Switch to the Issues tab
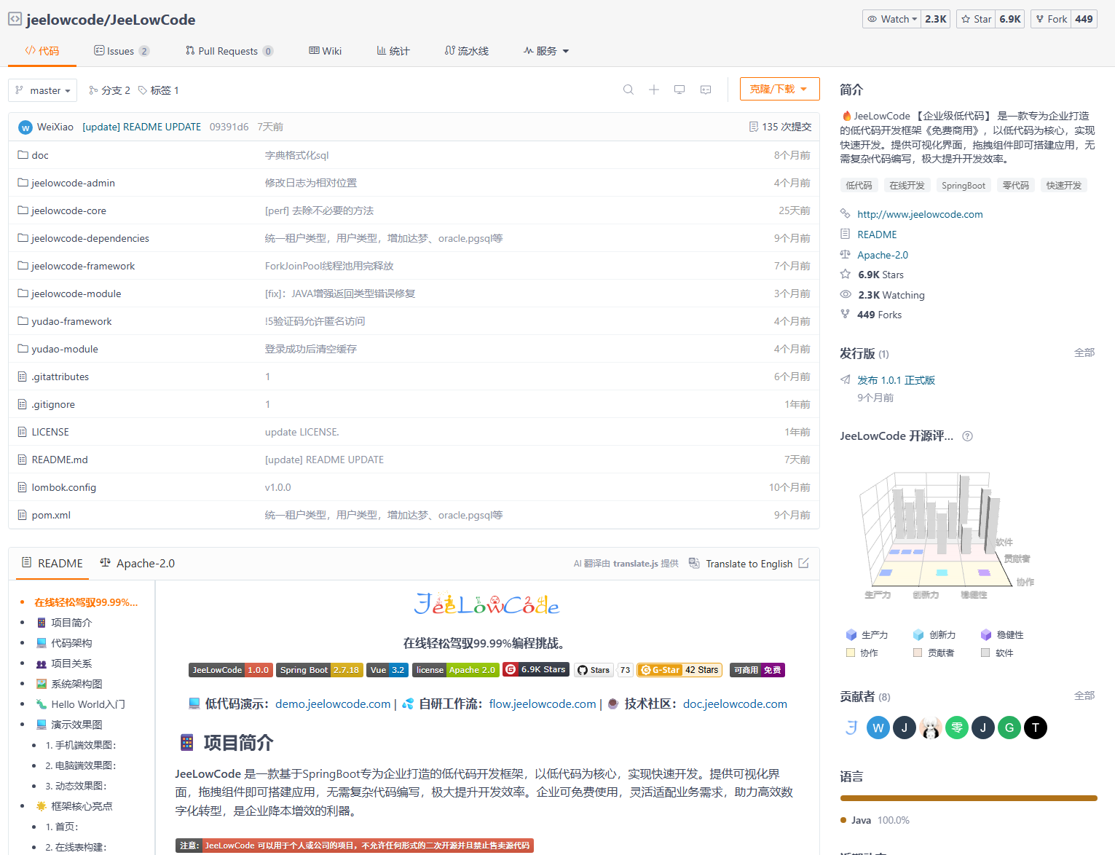This screenshot has width=1115, height=855. click(x=121, y=50)
